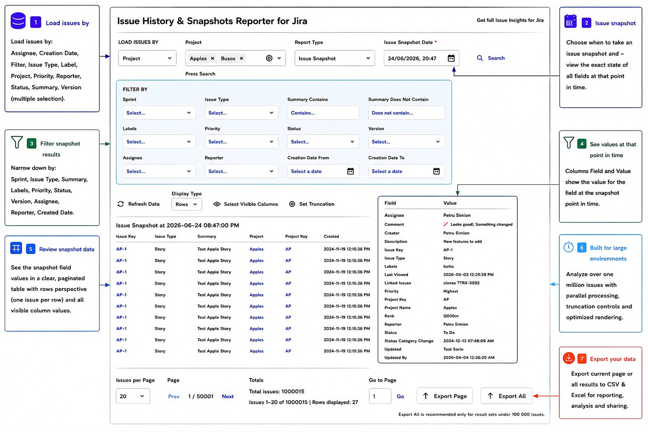Click the eye icon for Select Visible Columns
Viewport: 648px width, 432px height.
click(x=217, y=204)
